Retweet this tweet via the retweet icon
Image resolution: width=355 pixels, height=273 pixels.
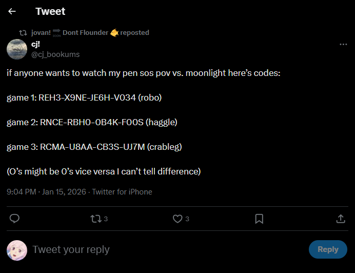click(x=95, y=219)
